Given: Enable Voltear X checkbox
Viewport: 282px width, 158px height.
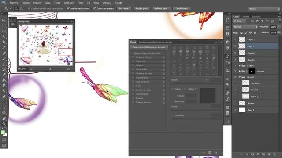Looking at the screenshot, I should 172,89.
